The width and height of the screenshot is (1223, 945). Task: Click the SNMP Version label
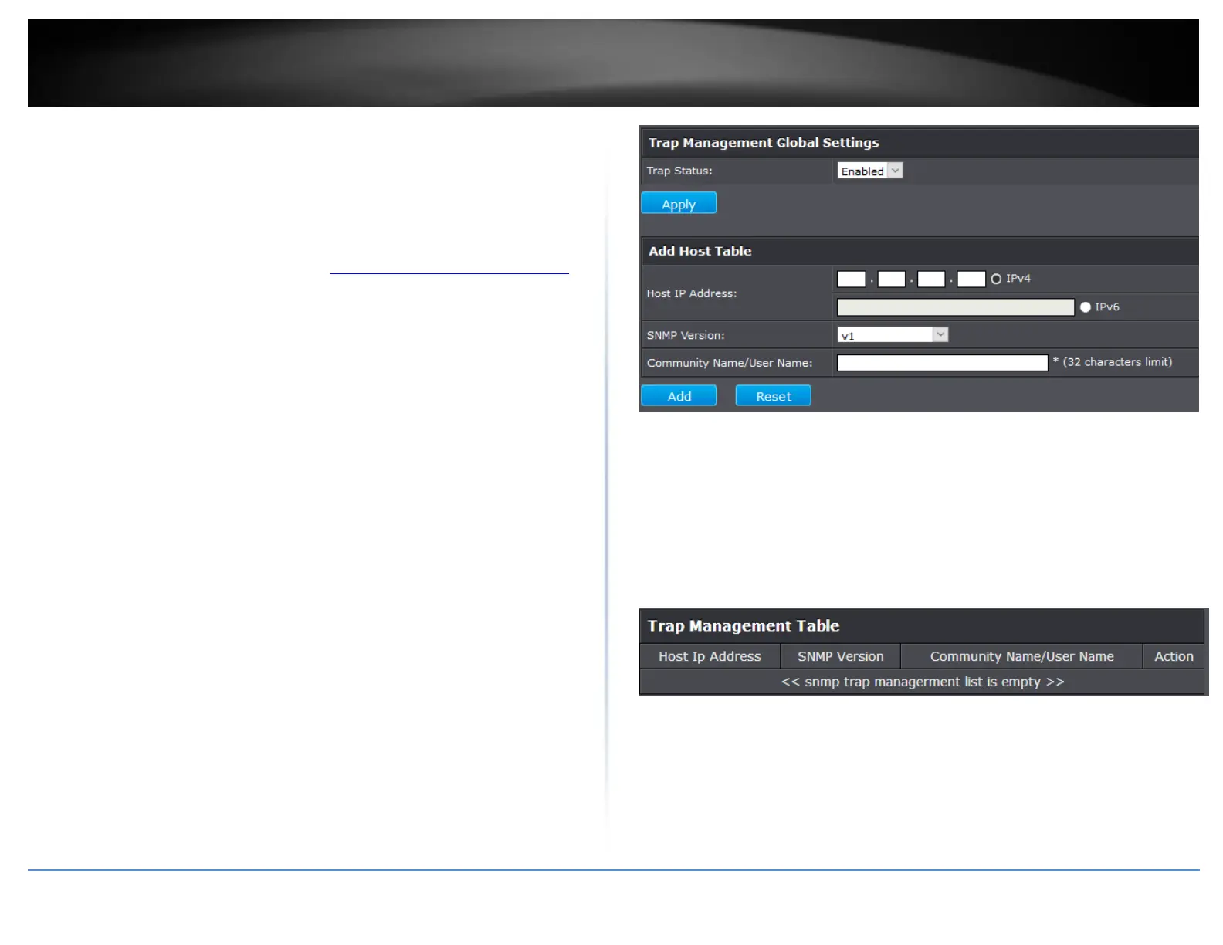click(x=686, y=335)
